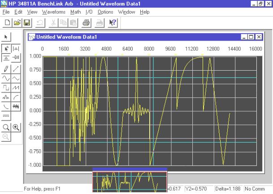The image size is (273, 194).
Task: Maximize the Untitled Waveform Data1 child window
Action: click(x=251, y=37)
